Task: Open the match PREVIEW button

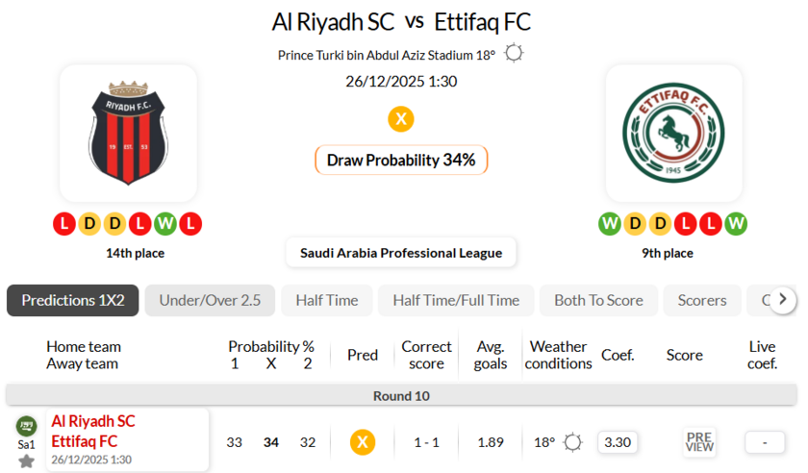Action: coord(699,442)
